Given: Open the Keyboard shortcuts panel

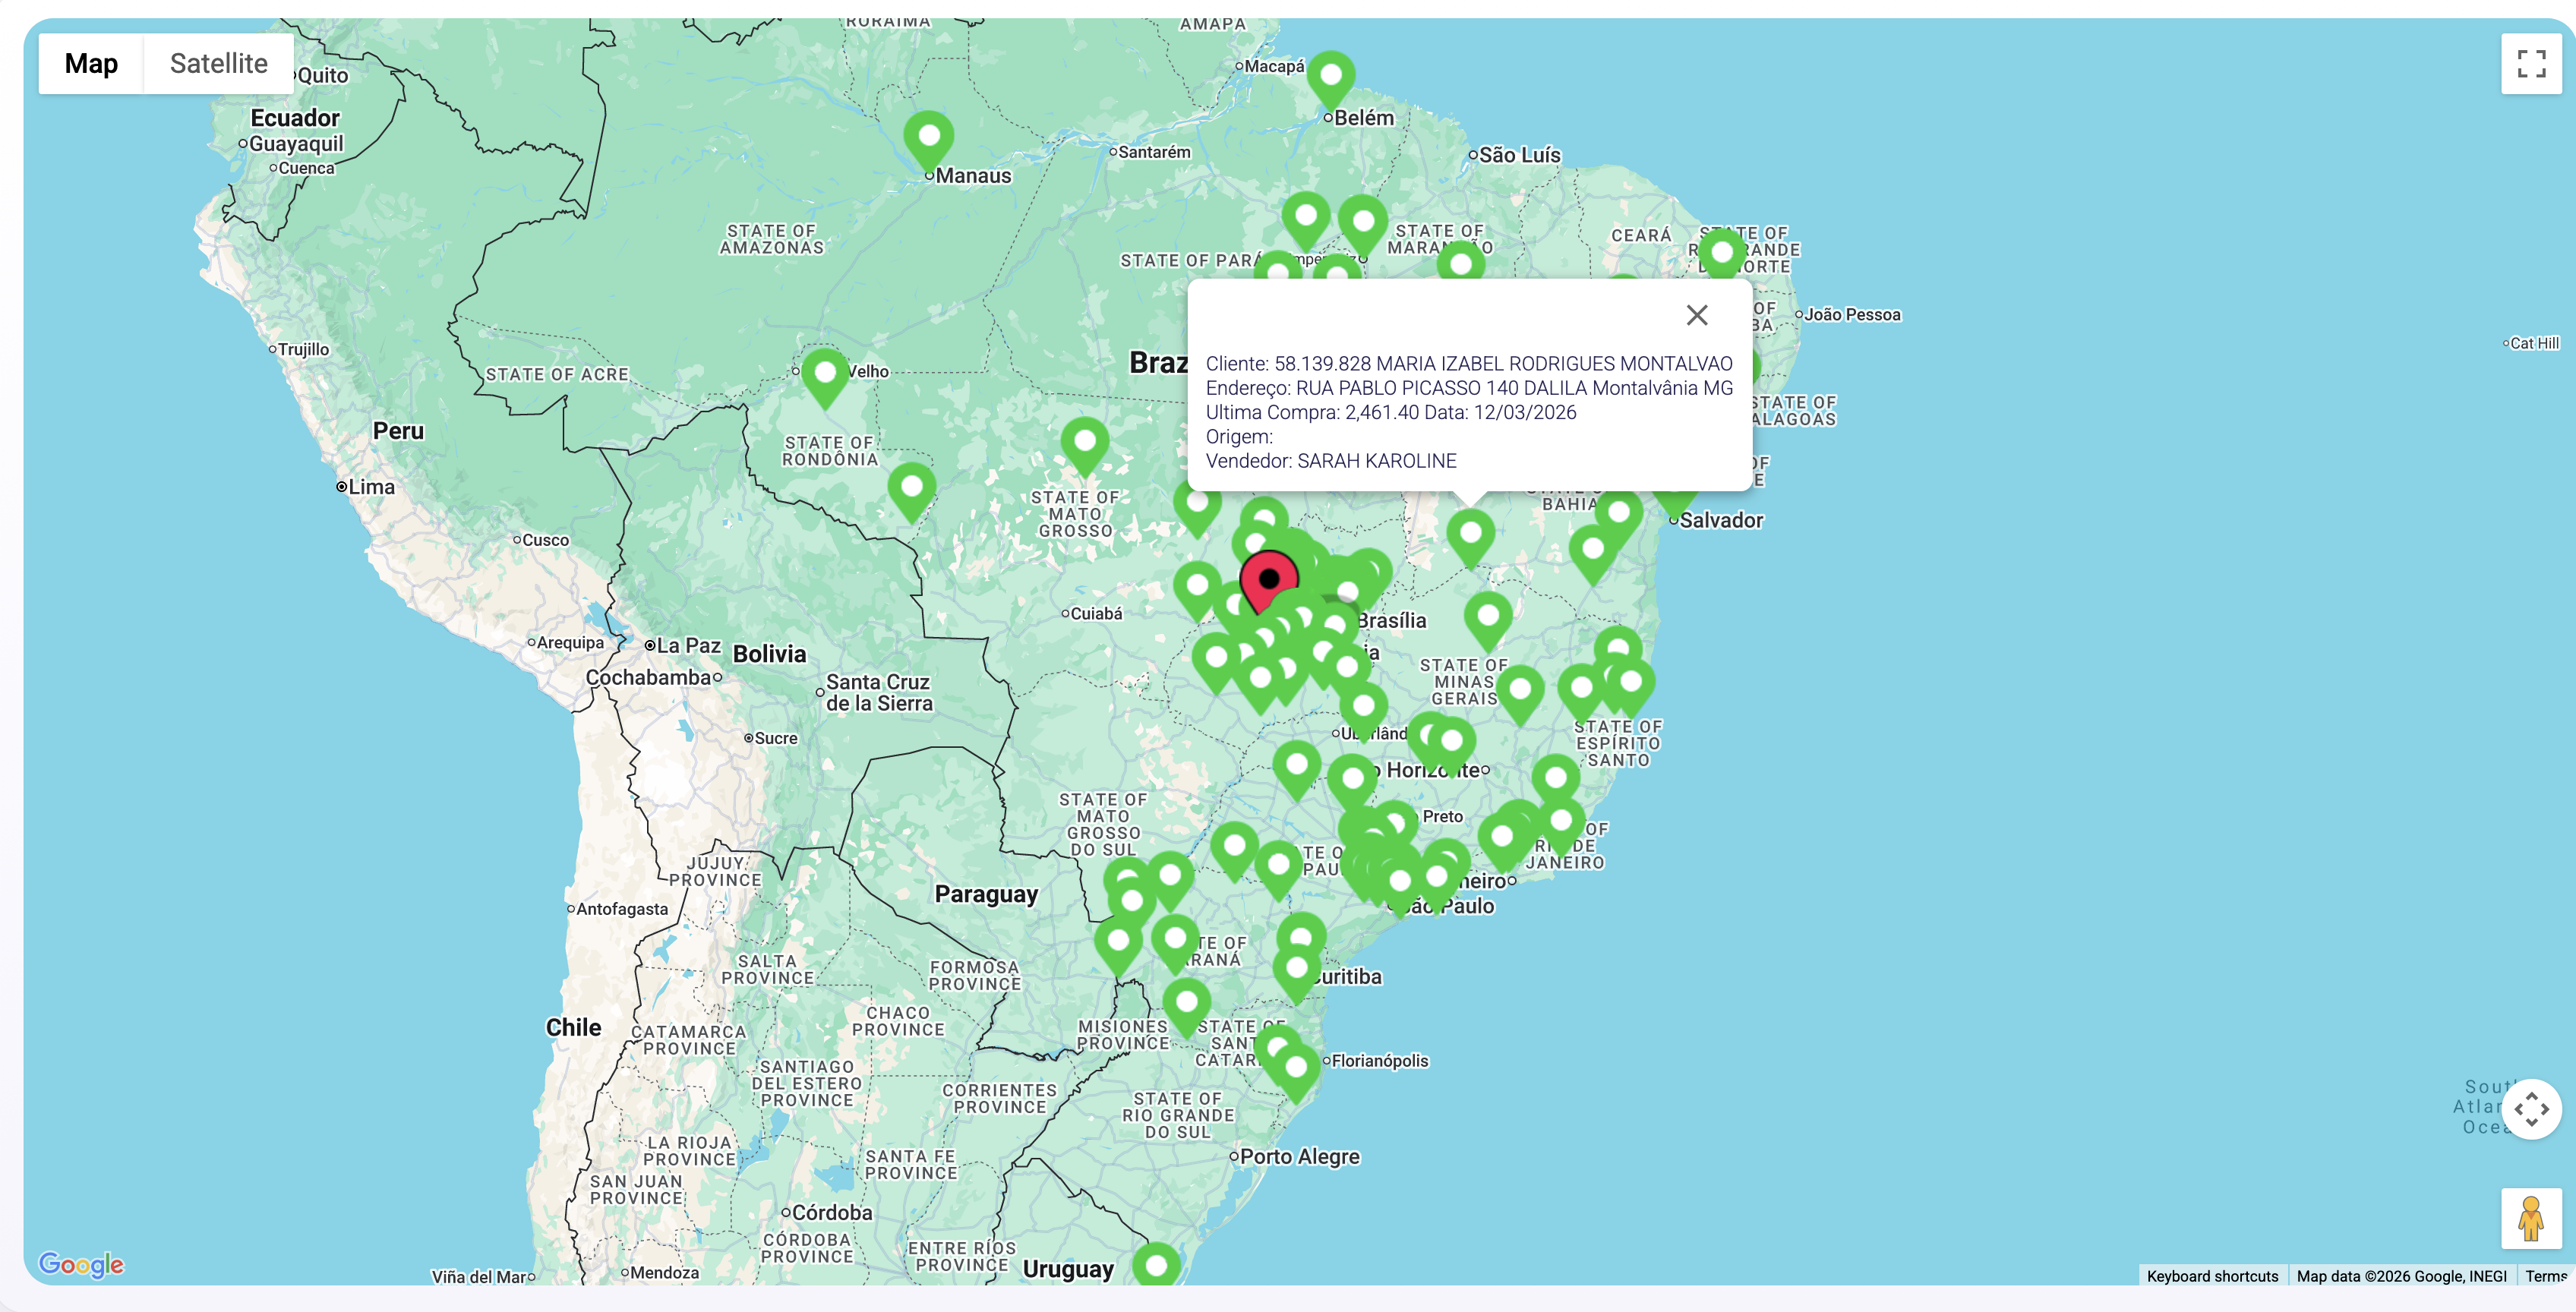Looking at the screenshot, I should (2213, 1276).
